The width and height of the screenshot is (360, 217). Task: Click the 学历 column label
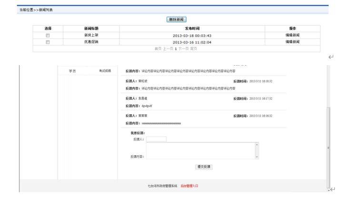click(72, 71)
